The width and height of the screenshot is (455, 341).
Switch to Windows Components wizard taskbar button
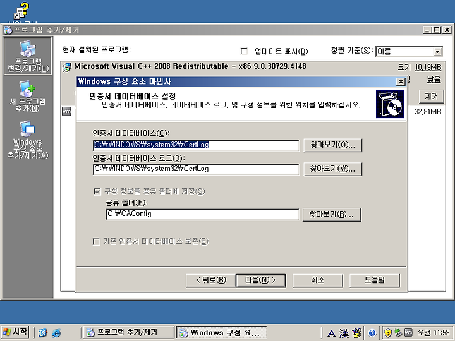click(222, 332)
